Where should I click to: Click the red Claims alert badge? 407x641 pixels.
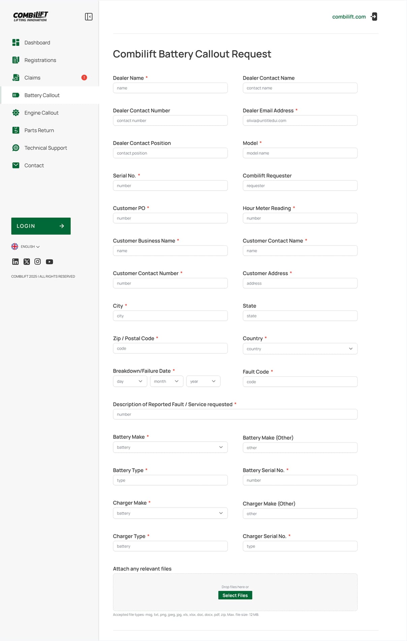point(84,78)
